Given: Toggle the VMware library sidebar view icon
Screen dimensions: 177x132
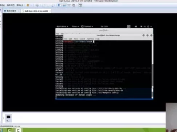Looking at the screenshot, I should [x=59, y=5].
